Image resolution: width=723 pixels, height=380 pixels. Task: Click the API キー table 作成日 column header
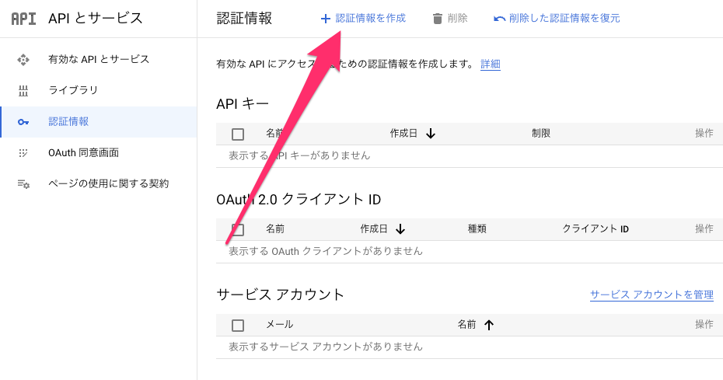[403, 134]
